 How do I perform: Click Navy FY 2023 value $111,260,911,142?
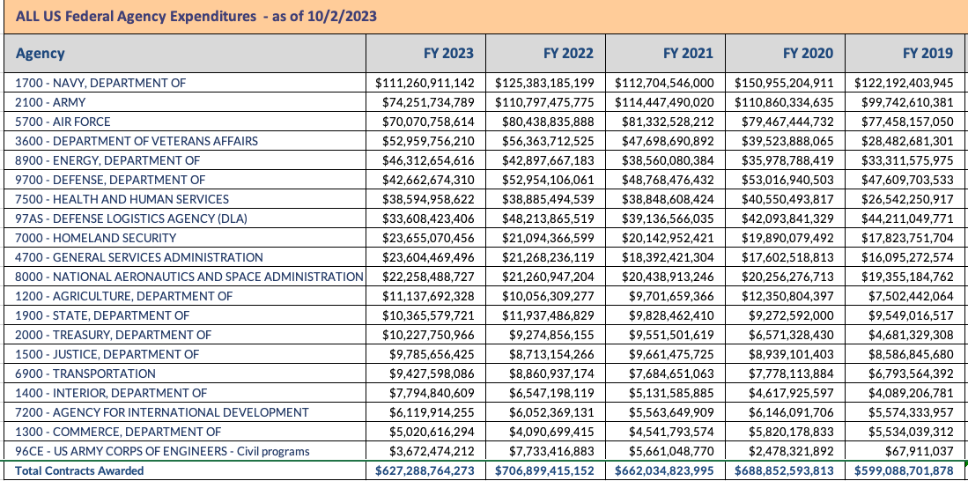(x=425, y=83)
